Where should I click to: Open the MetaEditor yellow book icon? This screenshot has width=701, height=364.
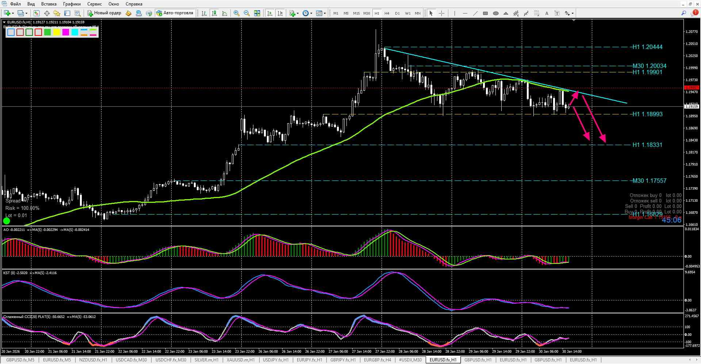(x=129, y=13)
